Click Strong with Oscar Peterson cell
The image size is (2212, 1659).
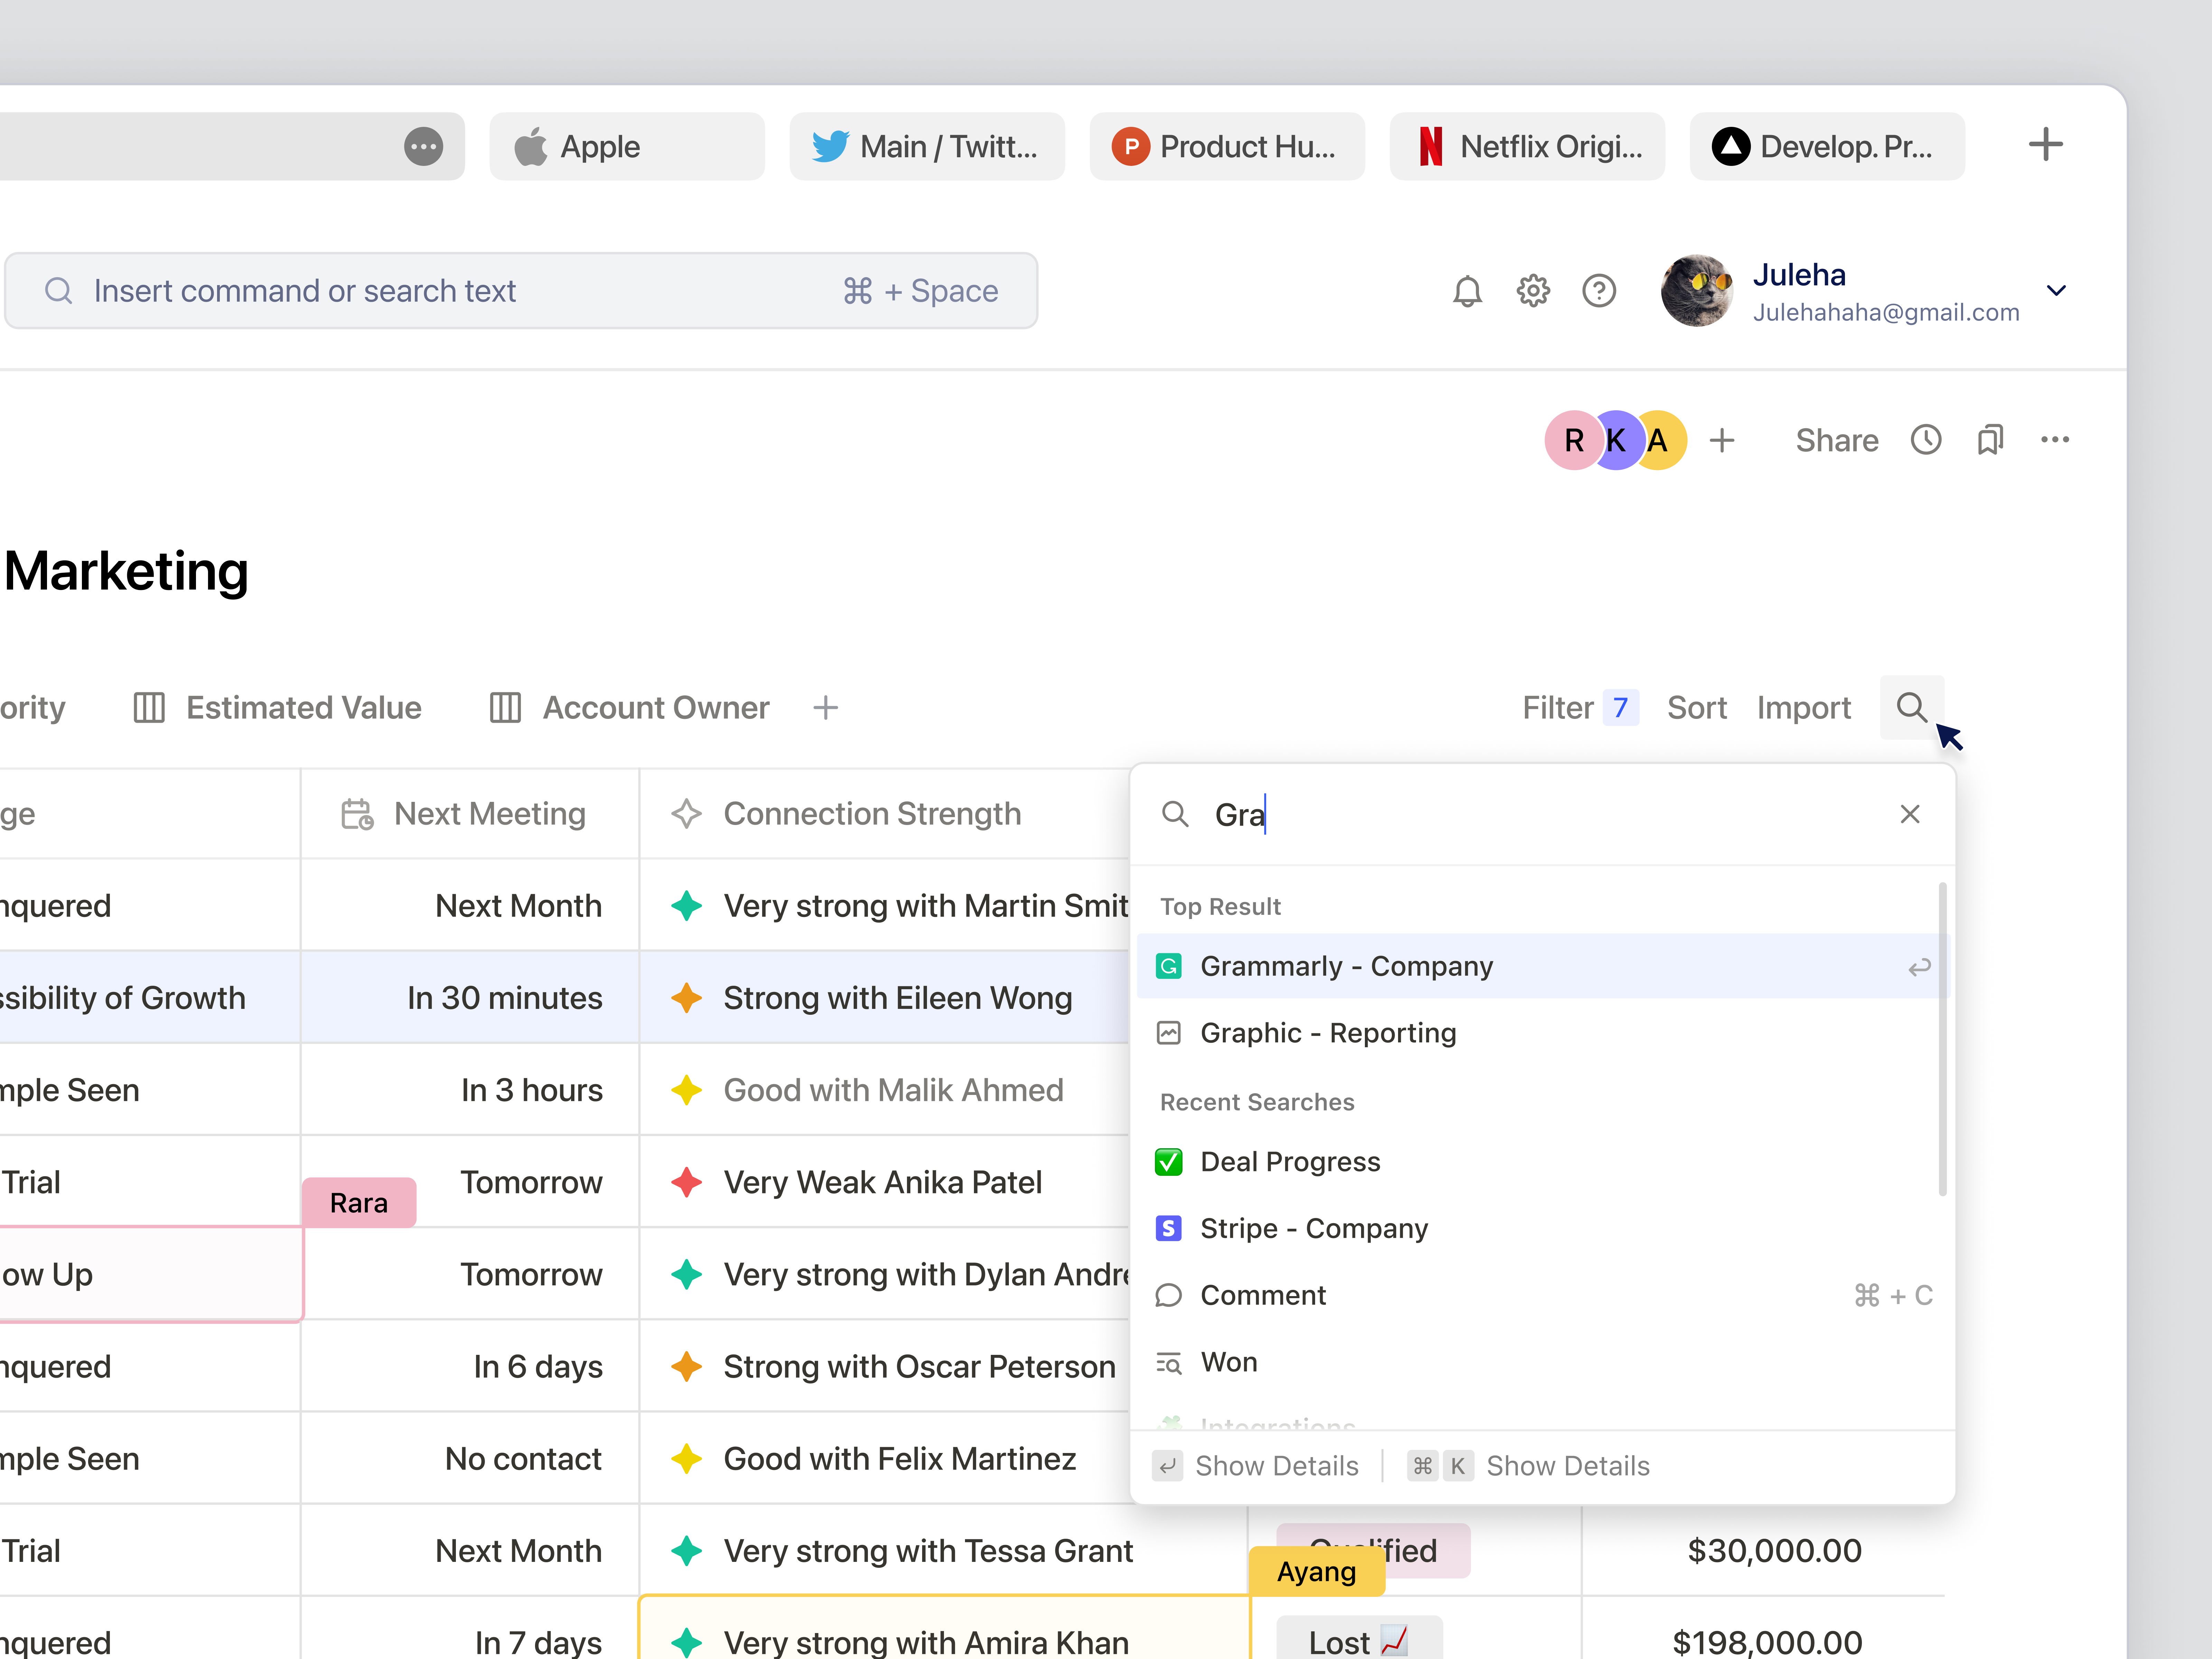884,1367
